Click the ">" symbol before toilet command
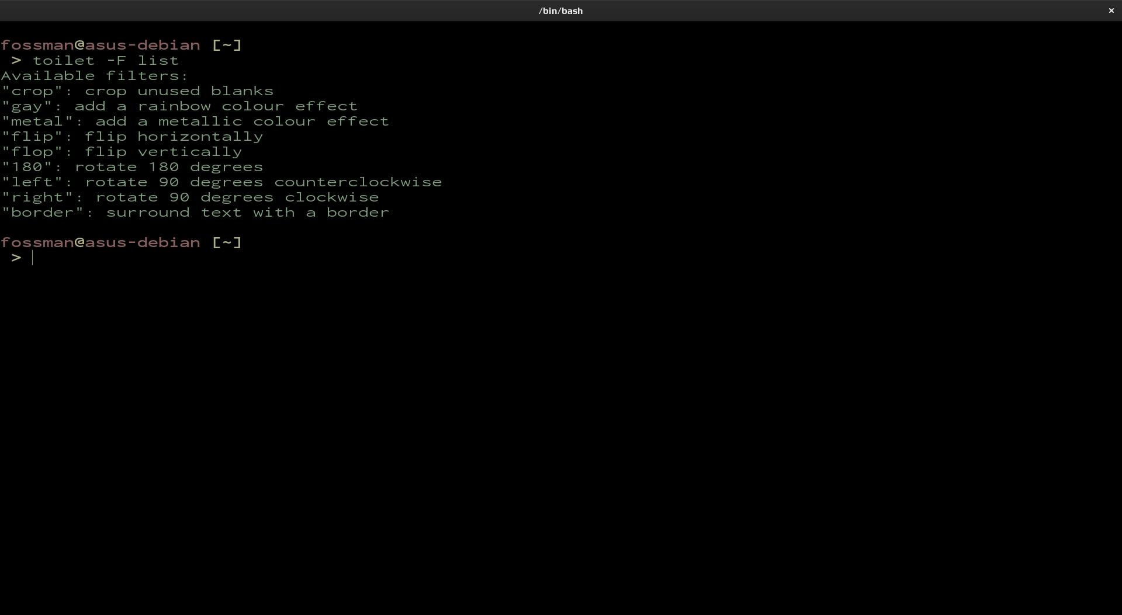1122x615 pixels. pos(16,61)
